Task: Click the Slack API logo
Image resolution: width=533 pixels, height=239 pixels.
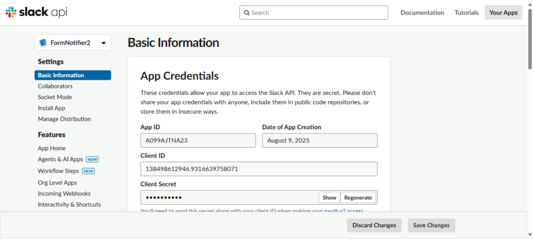Action: point(36,12)
